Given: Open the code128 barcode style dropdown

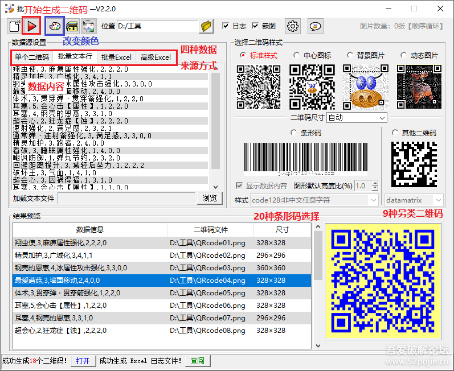Looking at the screenshot, I should click(314, 200).
